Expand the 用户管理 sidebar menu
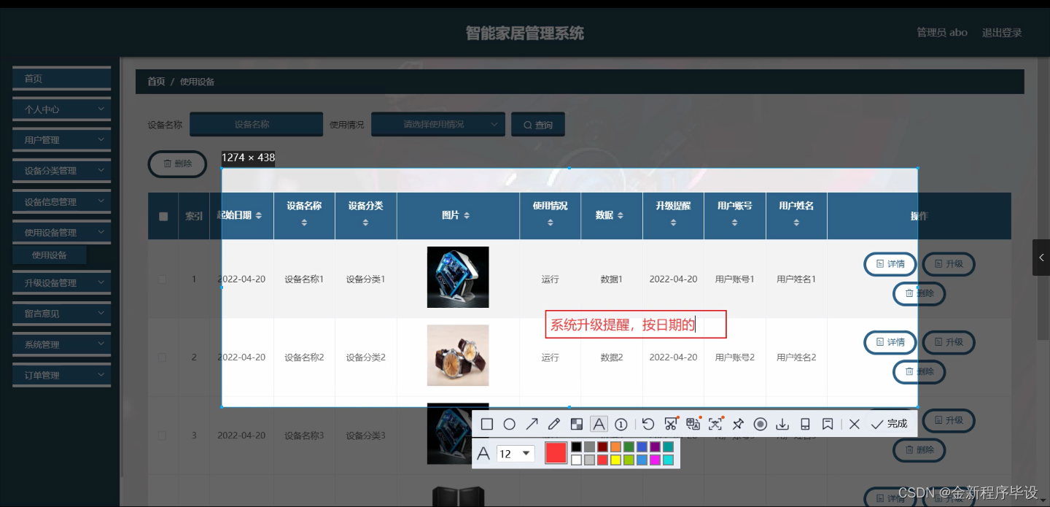Viewport: 1050px width, 507px height. (61, 139)
